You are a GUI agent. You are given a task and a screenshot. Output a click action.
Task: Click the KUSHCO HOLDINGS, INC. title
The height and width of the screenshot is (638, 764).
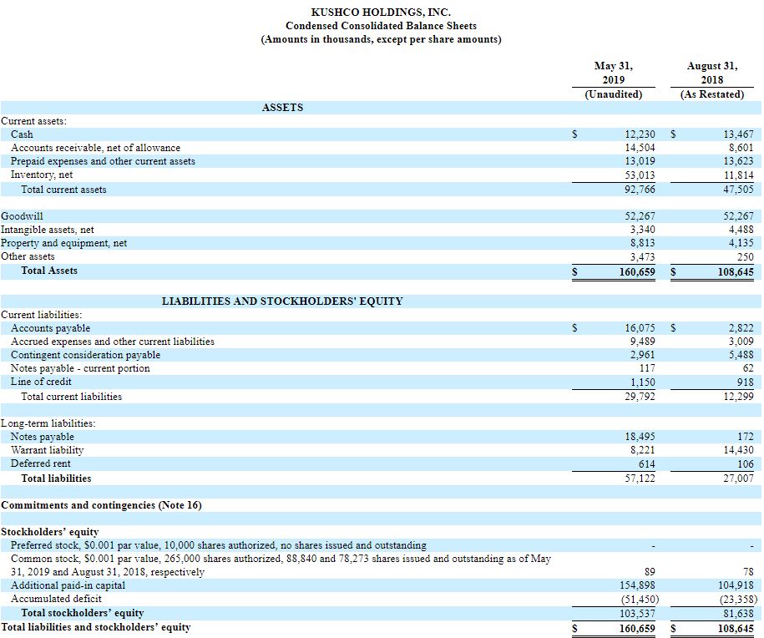381,12
